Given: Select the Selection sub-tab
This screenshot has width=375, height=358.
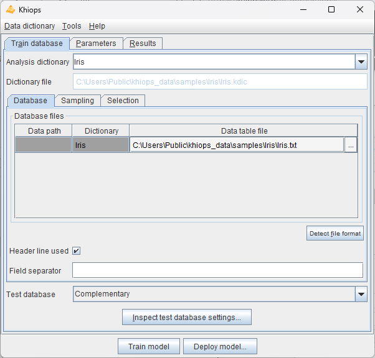Looking at the screenshot, I should tap(123, 101).
